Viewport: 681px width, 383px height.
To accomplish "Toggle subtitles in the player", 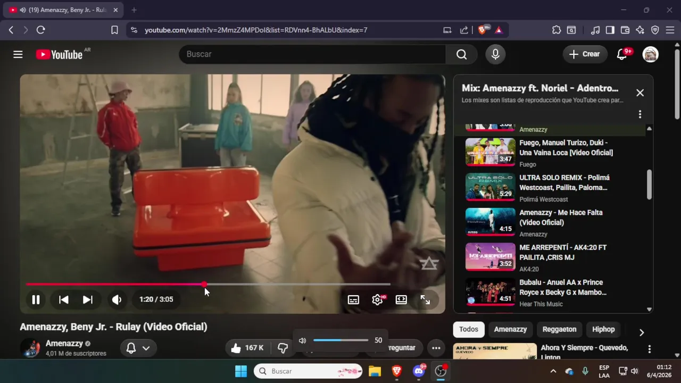I will (353, 299).
